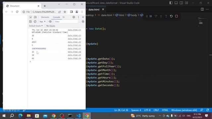Go forward with Chrome forward arrow
The image size is (212, 119).
pos(12,12)
